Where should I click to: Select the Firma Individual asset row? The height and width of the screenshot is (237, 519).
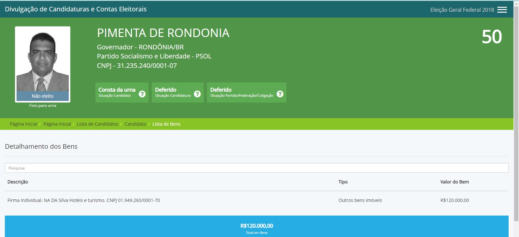(x=84, y=200)
